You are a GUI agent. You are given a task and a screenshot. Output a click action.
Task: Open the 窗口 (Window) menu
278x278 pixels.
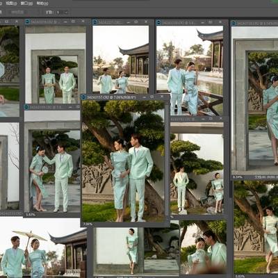point(26,3)
